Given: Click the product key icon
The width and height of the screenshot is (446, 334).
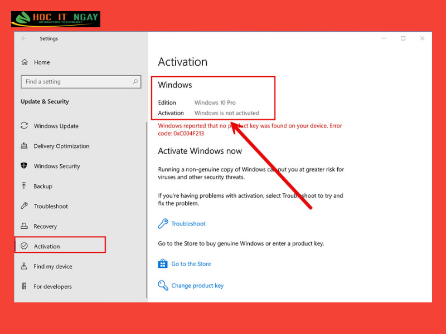Looking at the screenshot, I should (x=163, y=285).
